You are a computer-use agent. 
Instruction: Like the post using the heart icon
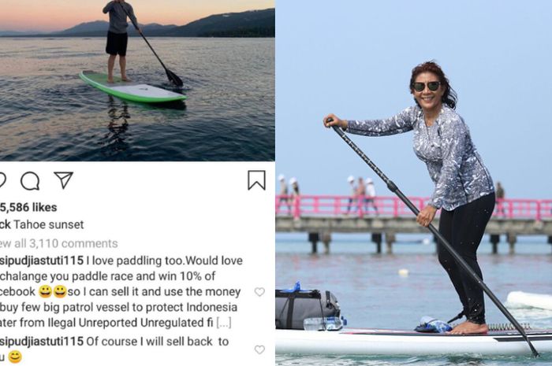tap(2, 180)
